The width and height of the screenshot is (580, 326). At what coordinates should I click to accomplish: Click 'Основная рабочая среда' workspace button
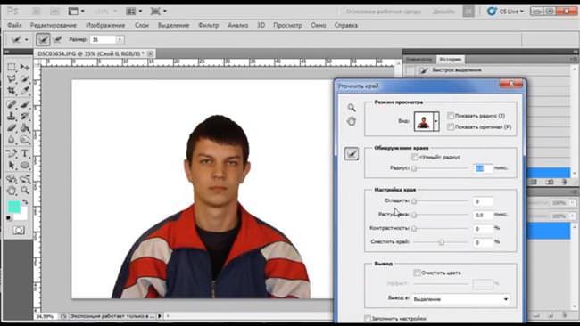(383, 12)
